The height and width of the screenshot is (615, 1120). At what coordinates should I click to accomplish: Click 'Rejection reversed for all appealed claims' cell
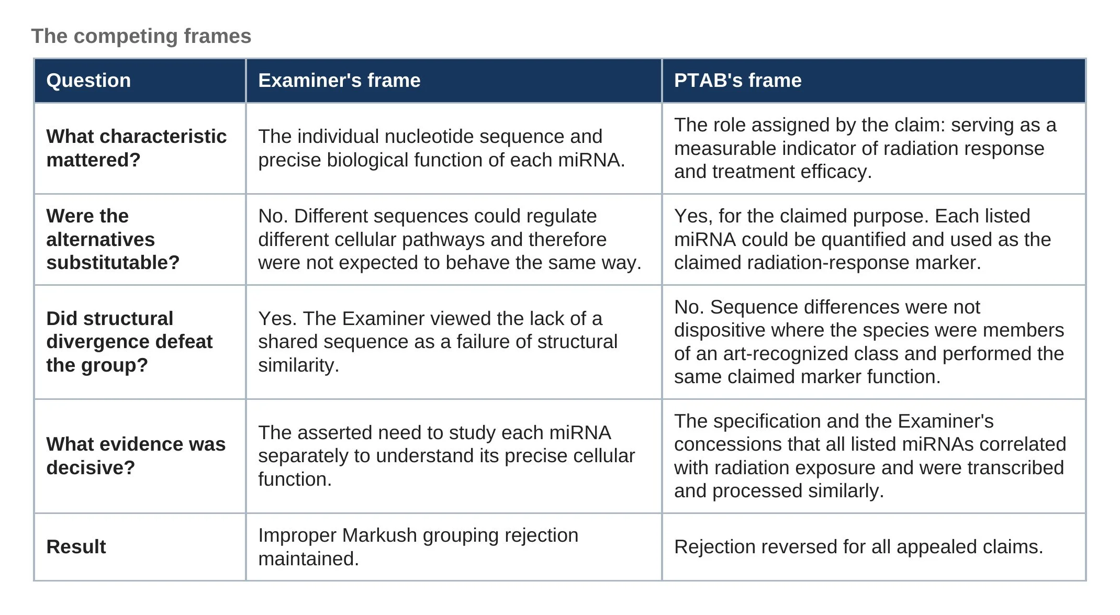874,547
